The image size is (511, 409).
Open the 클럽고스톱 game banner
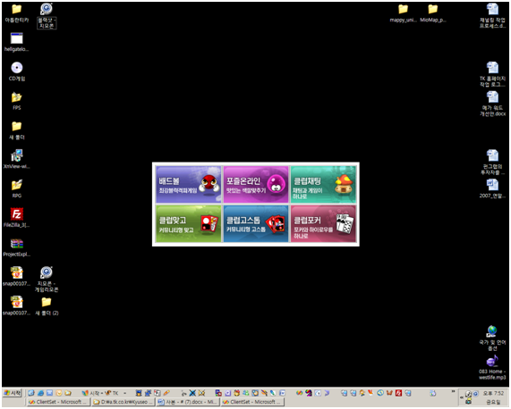(x=256, y=223)
